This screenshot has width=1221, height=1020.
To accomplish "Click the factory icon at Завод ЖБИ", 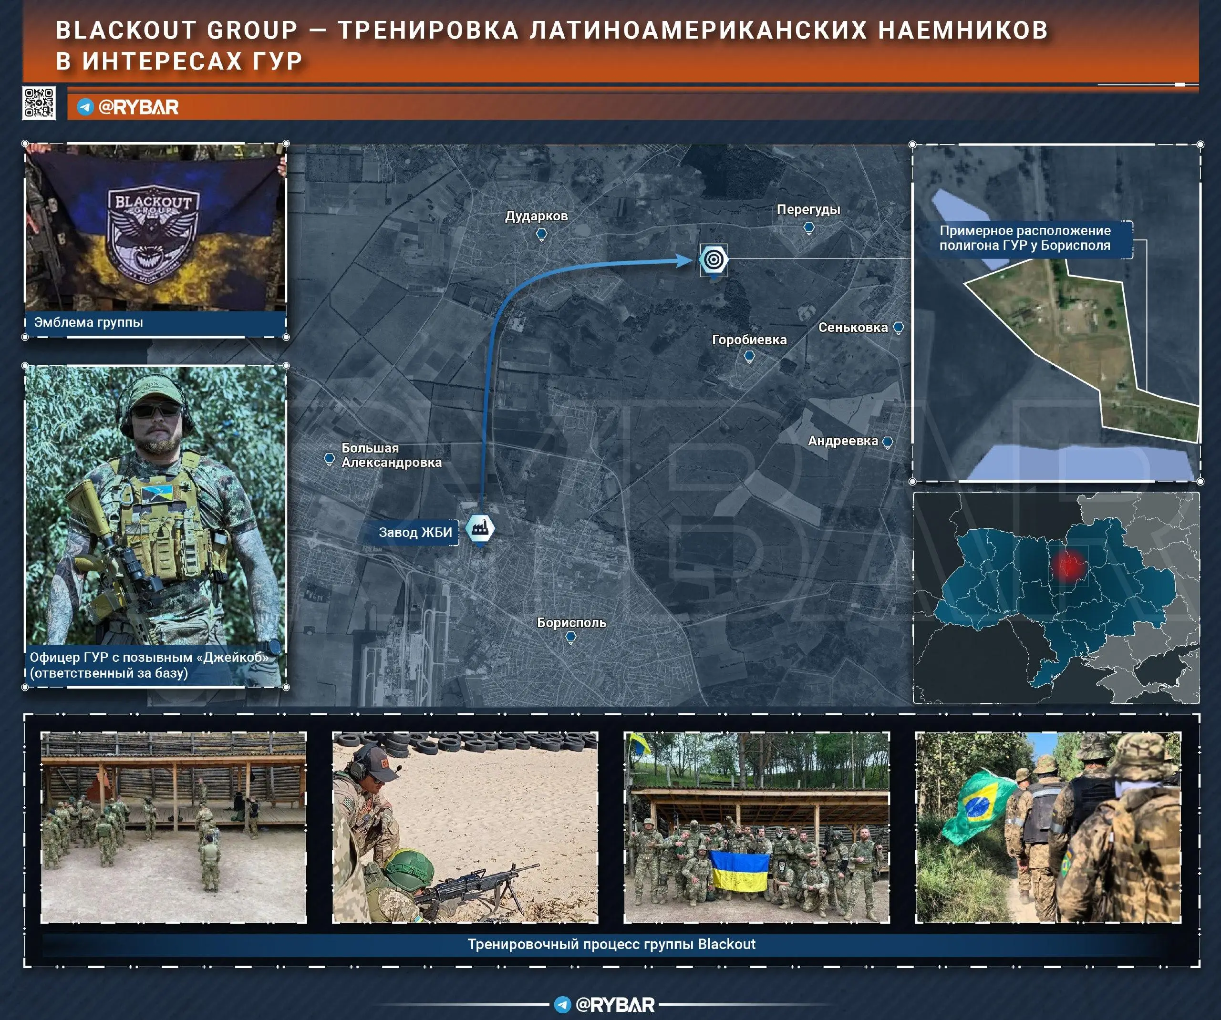I will click(x=480, y=528).
